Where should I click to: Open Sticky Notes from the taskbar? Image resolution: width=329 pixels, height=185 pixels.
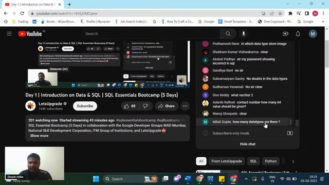coord(222,179)
